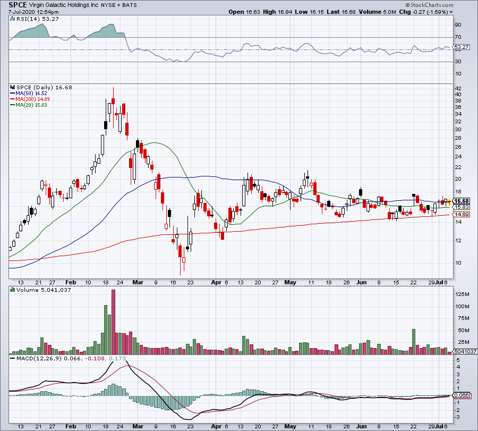Viewport: 478px width, 431px height.
Task: Click the Last 16.68 value in header
Action: click(x=341, y=12)
